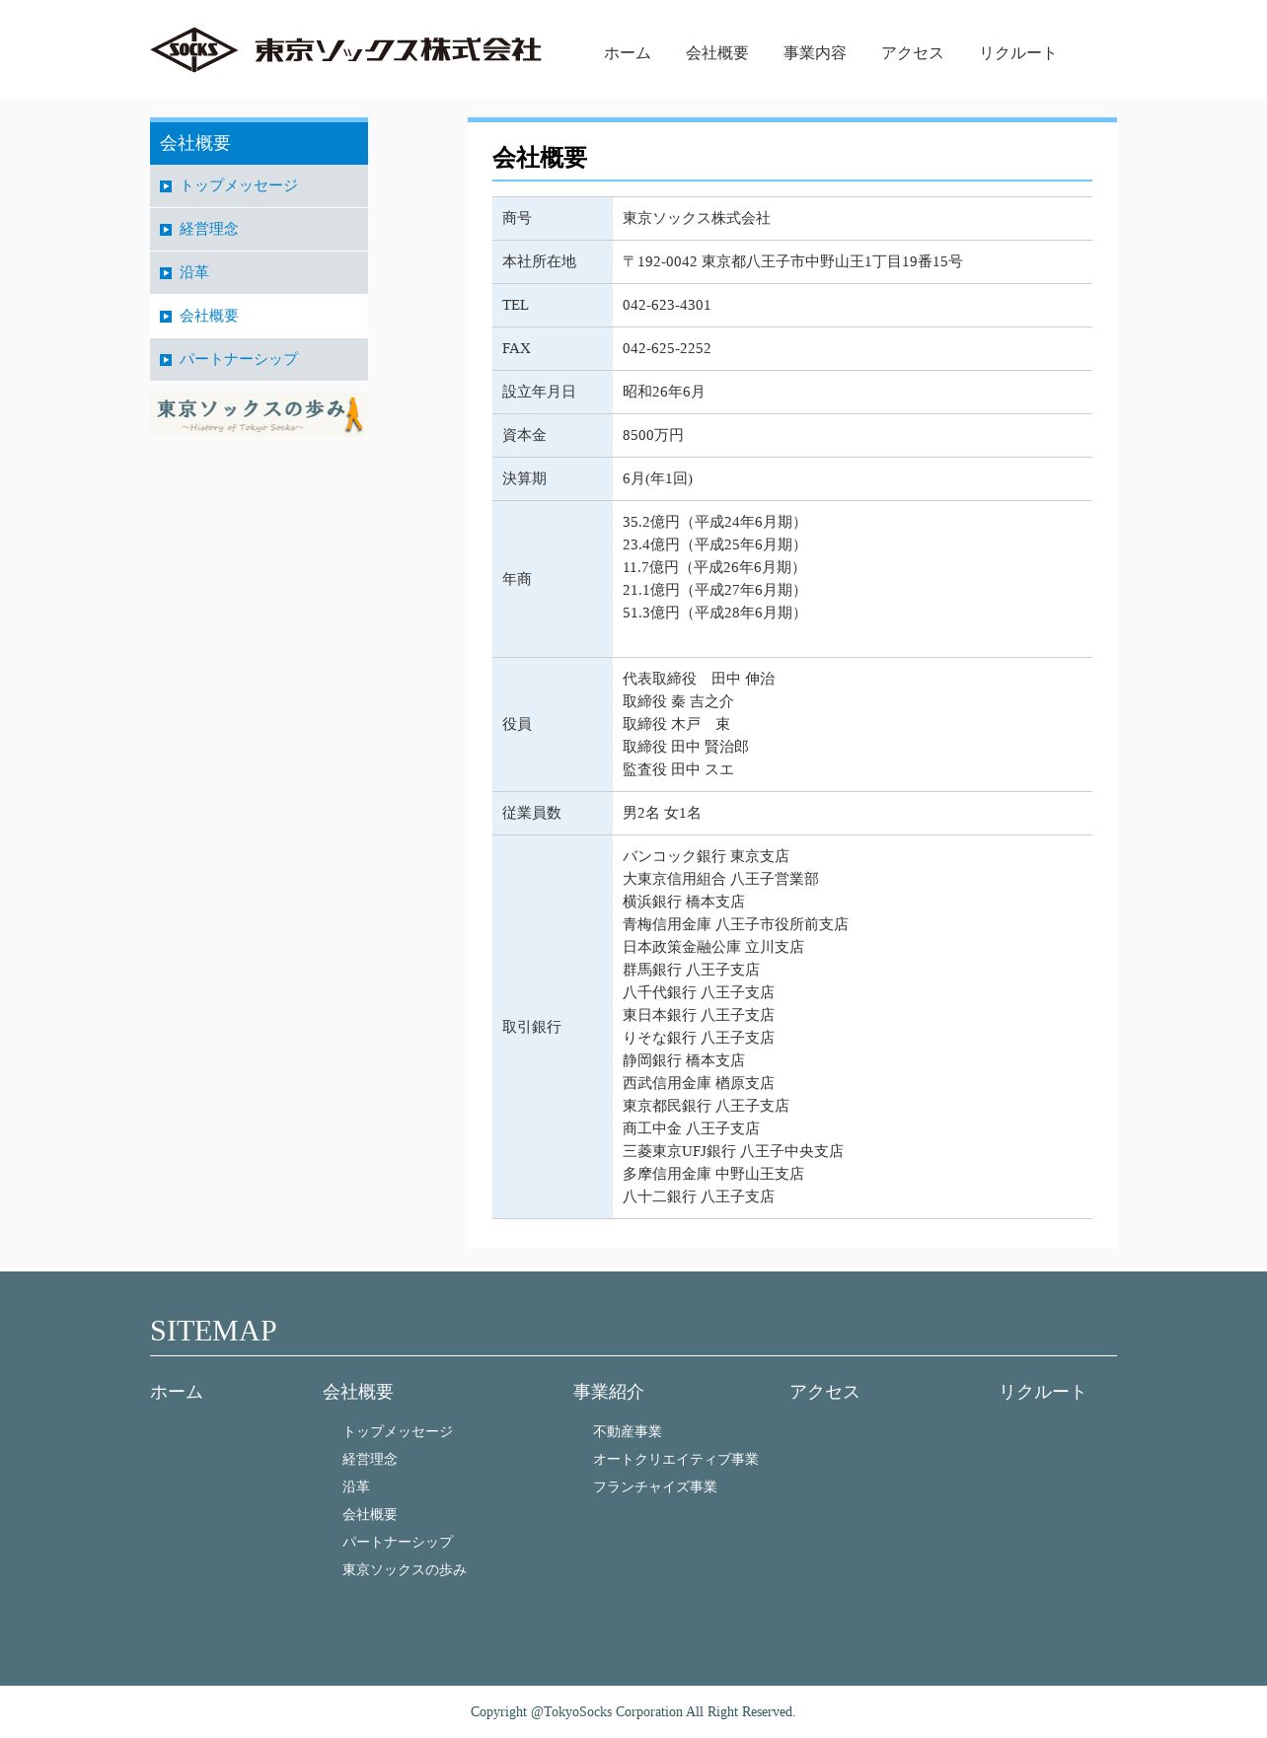Click the Tokyo Socks diamond logo
The width and height of the screenshot is (1267, 1738).
193,50
